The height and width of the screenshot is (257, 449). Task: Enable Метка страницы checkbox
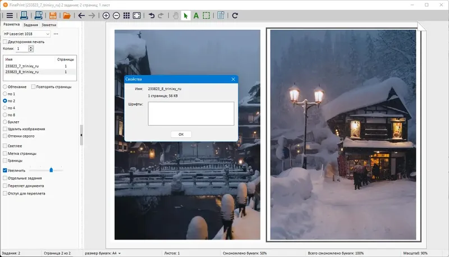tap(5, 153)
